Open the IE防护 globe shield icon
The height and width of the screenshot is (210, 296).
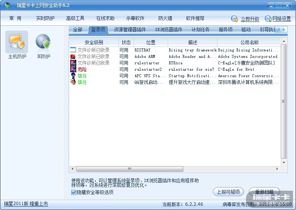click(43, 42)
